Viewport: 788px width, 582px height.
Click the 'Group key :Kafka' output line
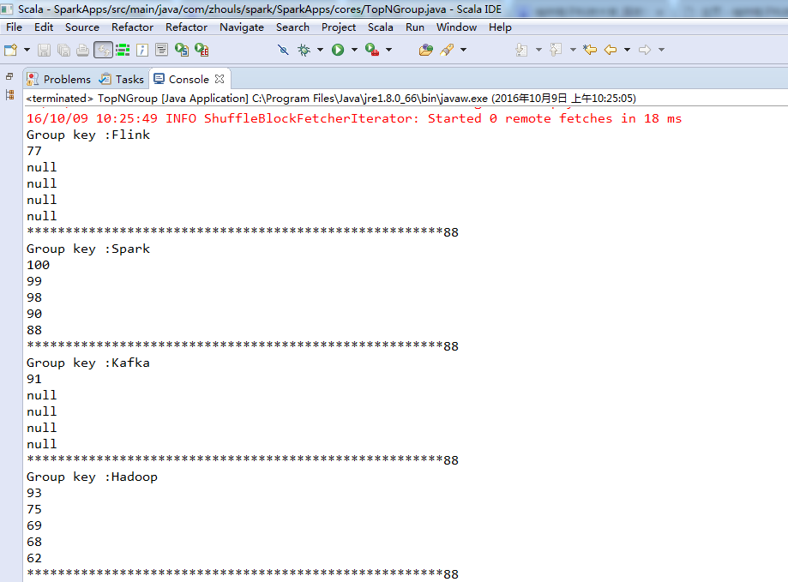point(88,363)
